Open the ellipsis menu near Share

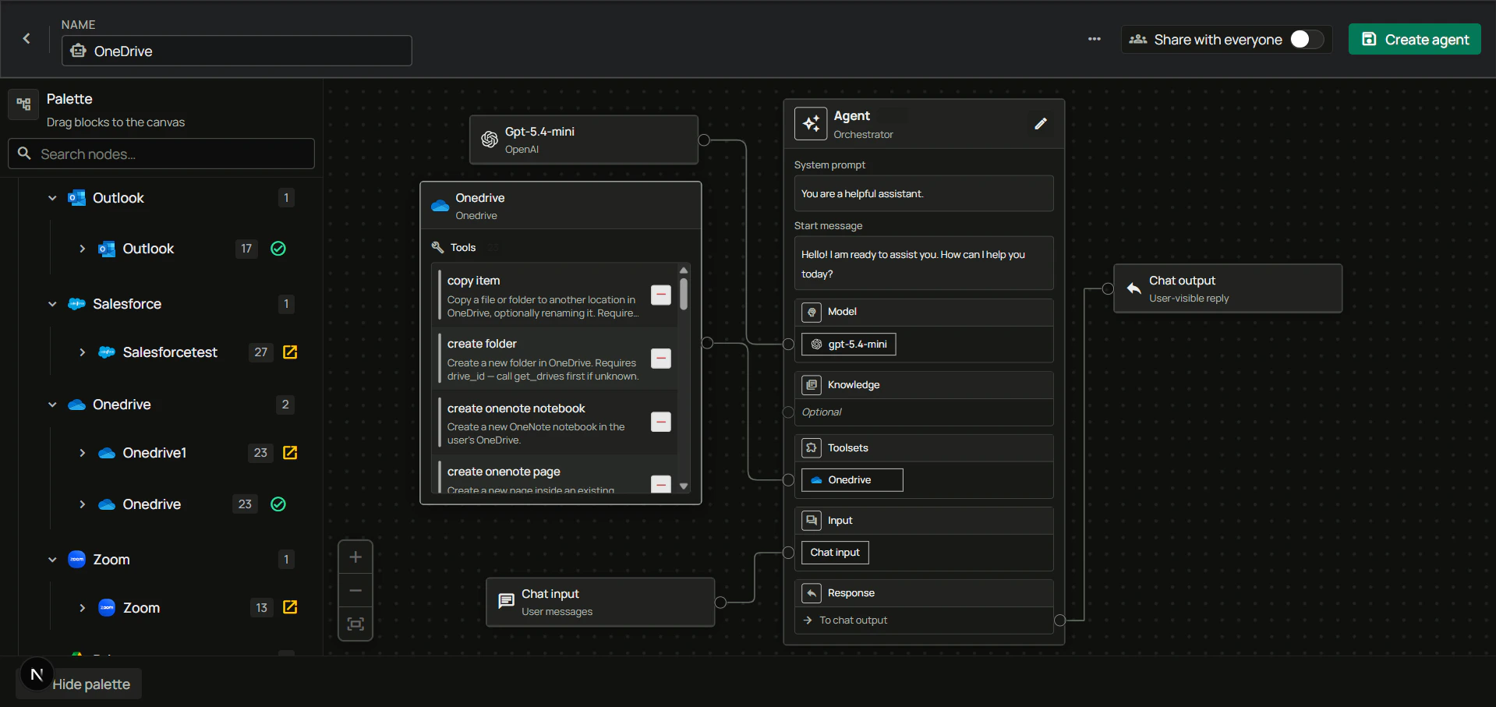tap(1095, 39)
